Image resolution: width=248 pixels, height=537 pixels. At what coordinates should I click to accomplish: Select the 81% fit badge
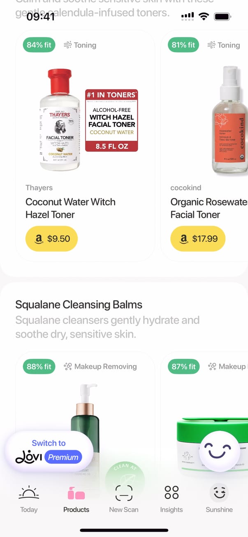[184, 45]
